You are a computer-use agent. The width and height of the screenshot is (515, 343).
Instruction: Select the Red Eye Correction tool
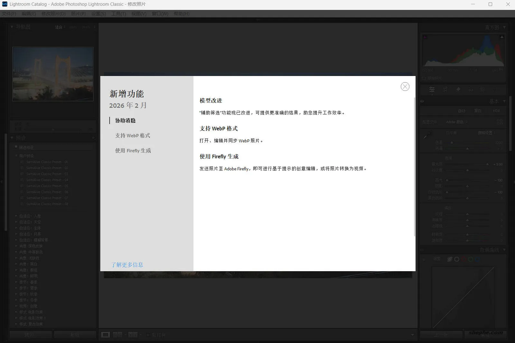click(x=471, y=90)
